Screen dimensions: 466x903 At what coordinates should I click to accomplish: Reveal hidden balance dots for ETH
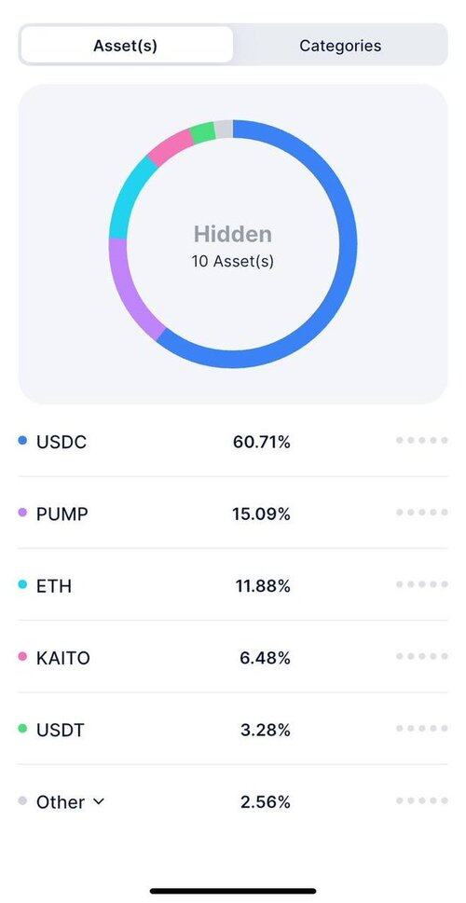point(421,584)
